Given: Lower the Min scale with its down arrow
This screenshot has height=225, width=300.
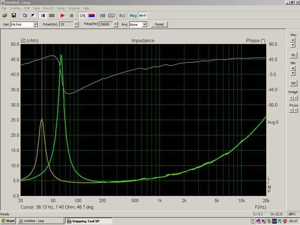Looking at the screenshot, I should tap(292, 73).
